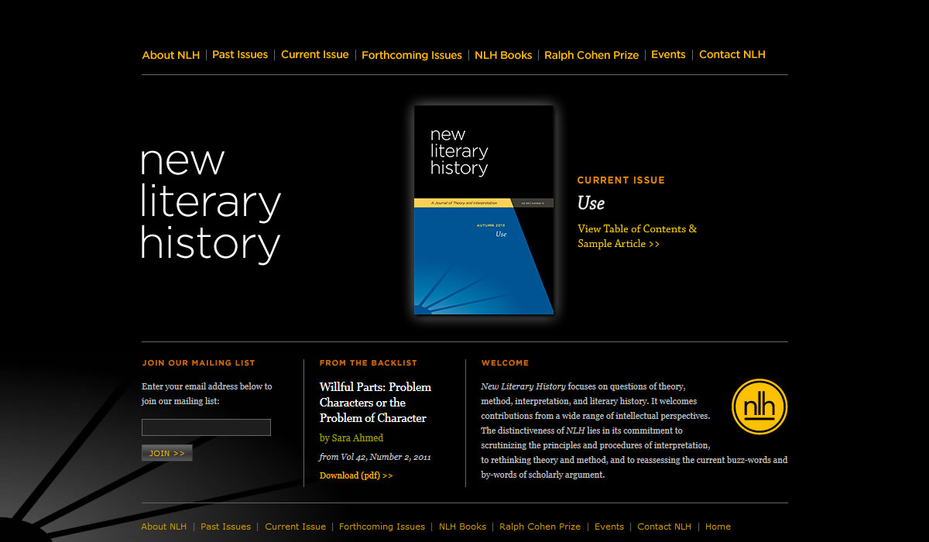Click author name Sara Ahmed
This screenshot has height=542, width=929.
(351, 438)
